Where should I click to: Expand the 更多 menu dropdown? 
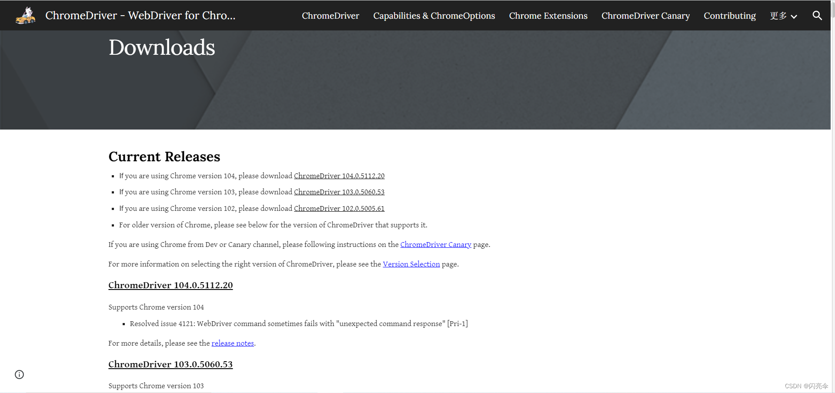click(783, 16)
